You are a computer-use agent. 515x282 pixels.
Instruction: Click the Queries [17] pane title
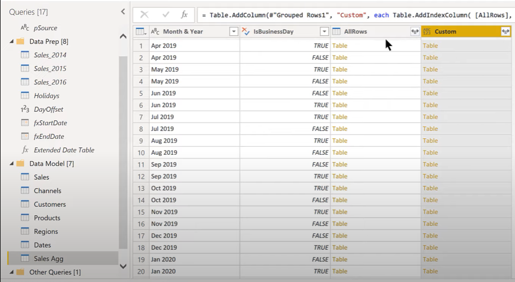coord(28,12)
